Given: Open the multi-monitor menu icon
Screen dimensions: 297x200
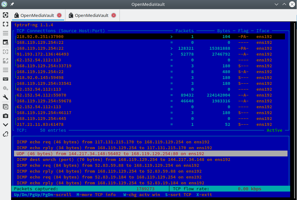Looking at the screenshot, I should (6, 33).
